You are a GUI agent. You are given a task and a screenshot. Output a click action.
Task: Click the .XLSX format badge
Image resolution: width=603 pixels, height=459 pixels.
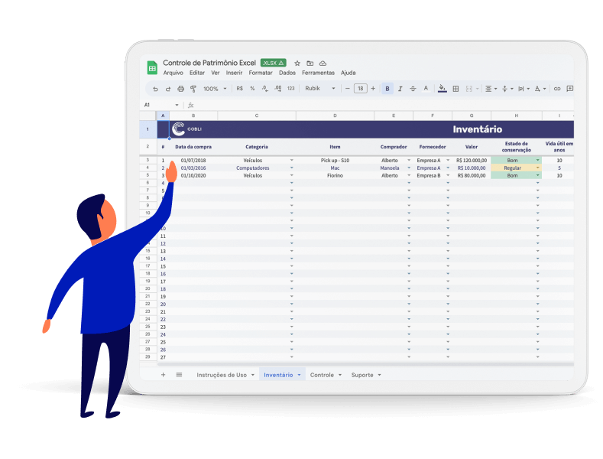pos(273,63)
